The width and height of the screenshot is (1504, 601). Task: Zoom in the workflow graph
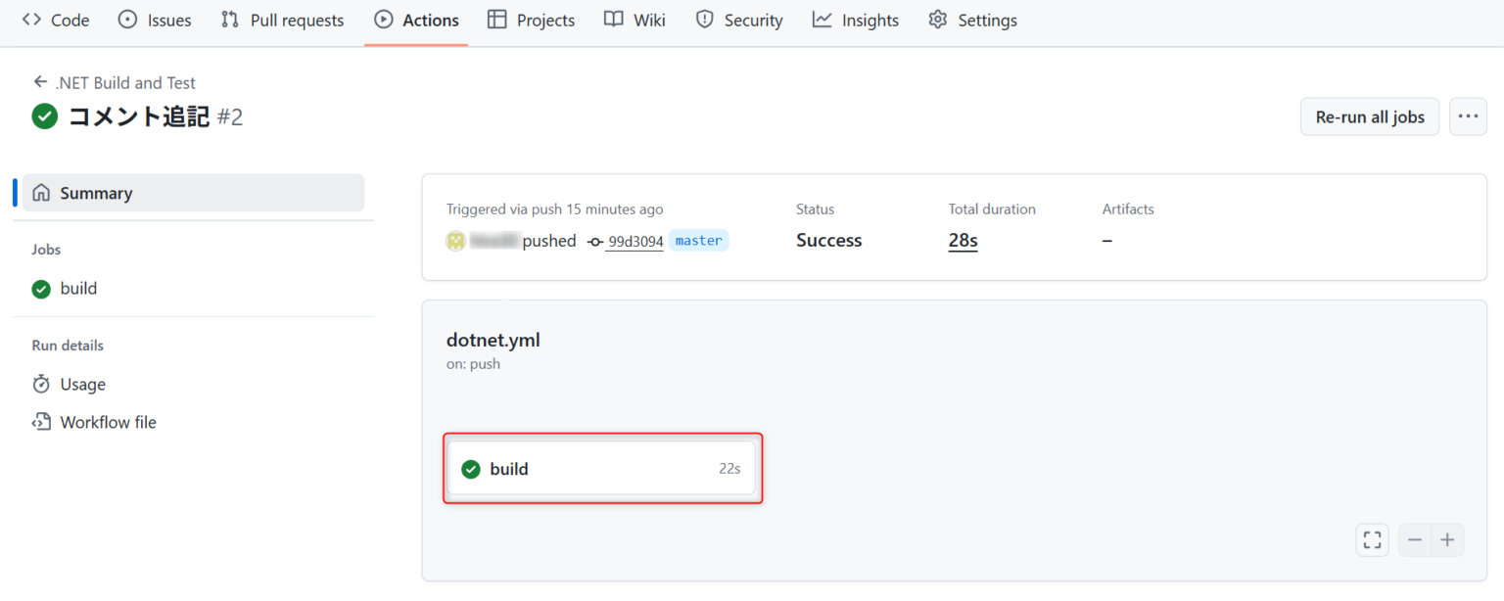click(x=1447, y=539)
